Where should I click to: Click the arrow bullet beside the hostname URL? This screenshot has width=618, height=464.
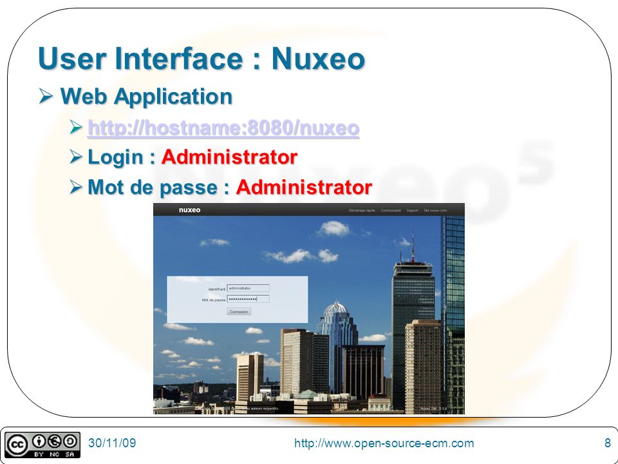pyautogui.click(x=76, y=127)
